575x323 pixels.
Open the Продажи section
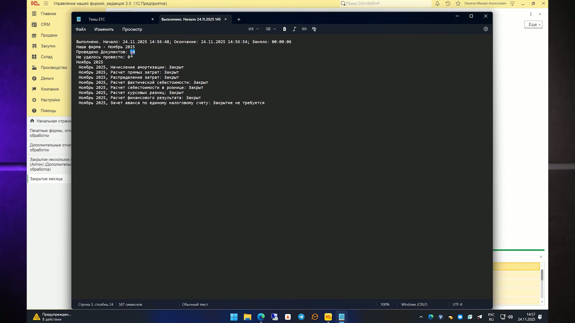[x=49, y=35]
